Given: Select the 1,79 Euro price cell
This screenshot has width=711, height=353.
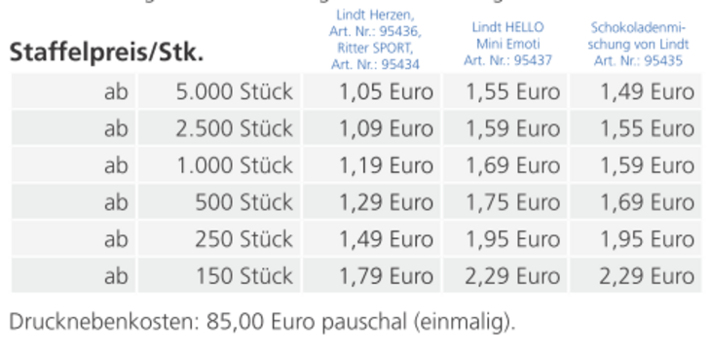Looking at the screenshot, I should [x=371, y=276].
